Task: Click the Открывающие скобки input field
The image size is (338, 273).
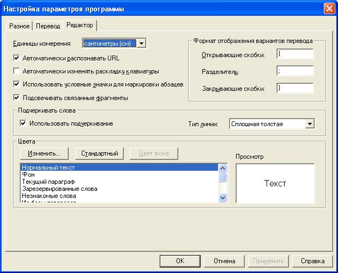Action: [x=295, y=54]
